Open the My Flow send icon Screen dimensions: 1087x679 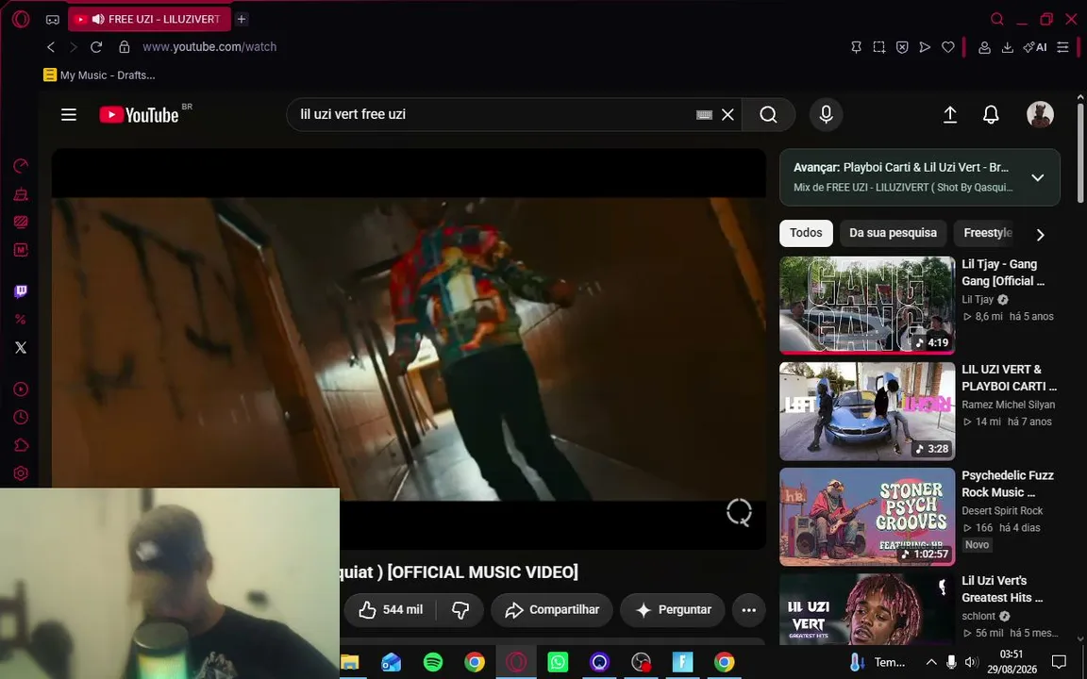(925, 47)
